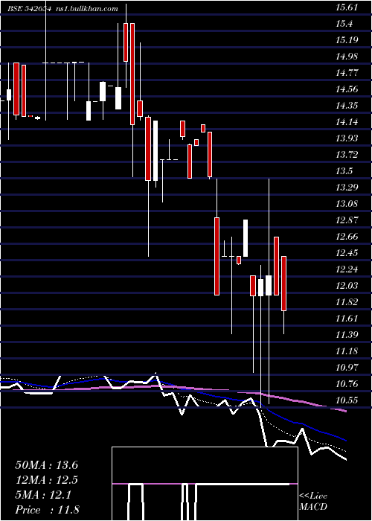The image size is (372, 521).
Task: Click the <<Live MACD label
Action: (313, 502)
